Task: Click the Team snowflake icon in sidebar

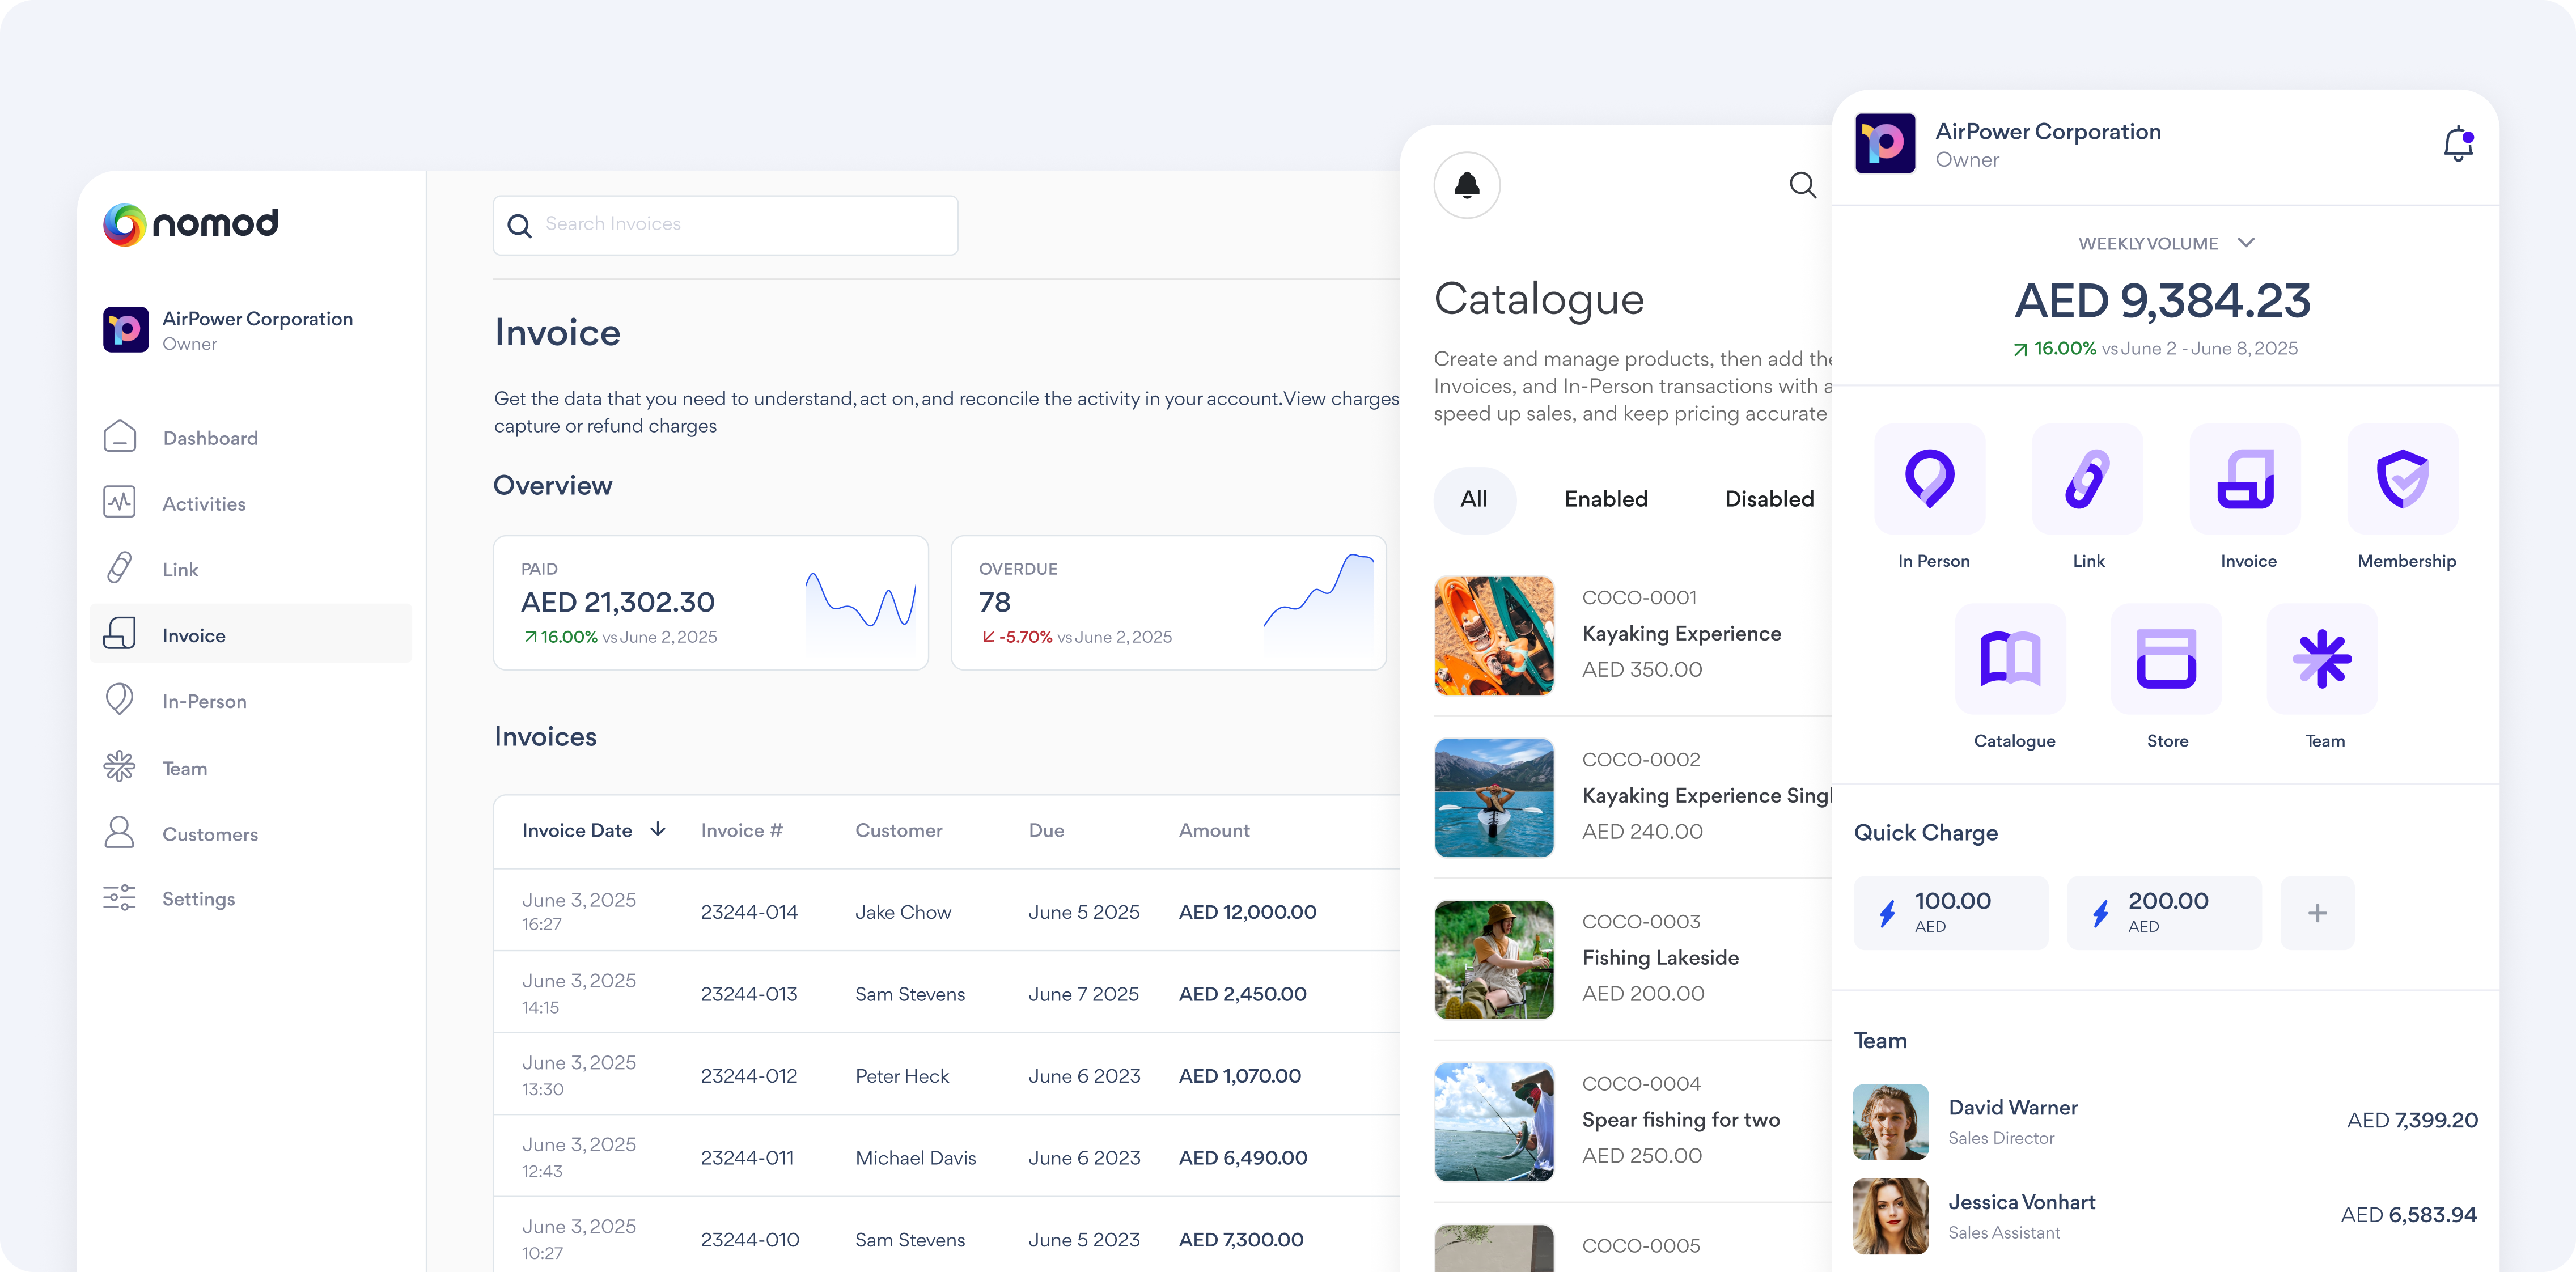Action: [x=120, y=766]
